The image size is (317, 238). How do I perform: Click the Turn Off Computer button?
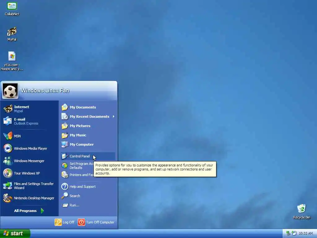pos(96,222)
